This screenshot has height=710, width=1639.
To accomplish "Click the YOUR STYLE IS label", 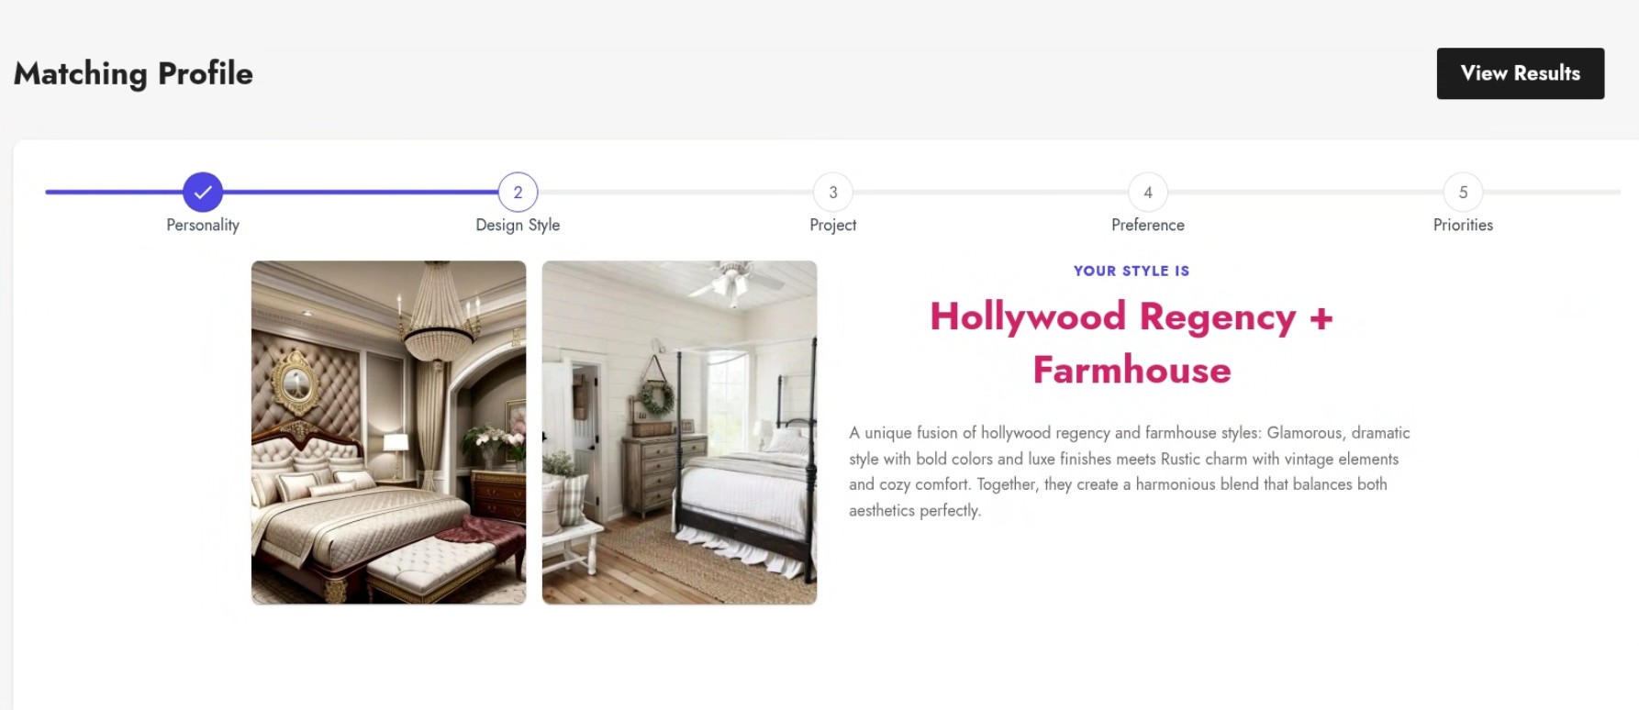I will (x=1131, y=271).
